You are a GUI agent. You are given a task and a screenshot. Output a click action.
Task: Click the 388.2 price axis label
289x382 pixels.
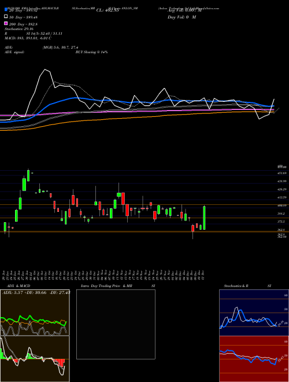282,214
